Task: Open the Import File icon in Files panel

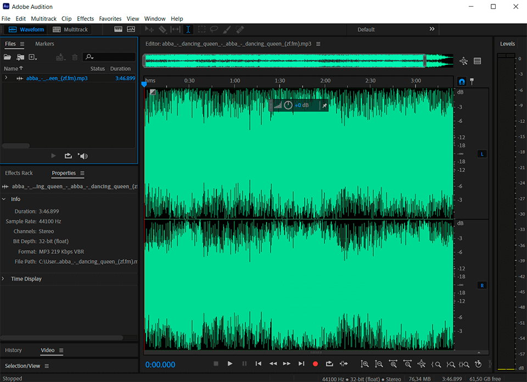Action: click(x=20, y=57)
